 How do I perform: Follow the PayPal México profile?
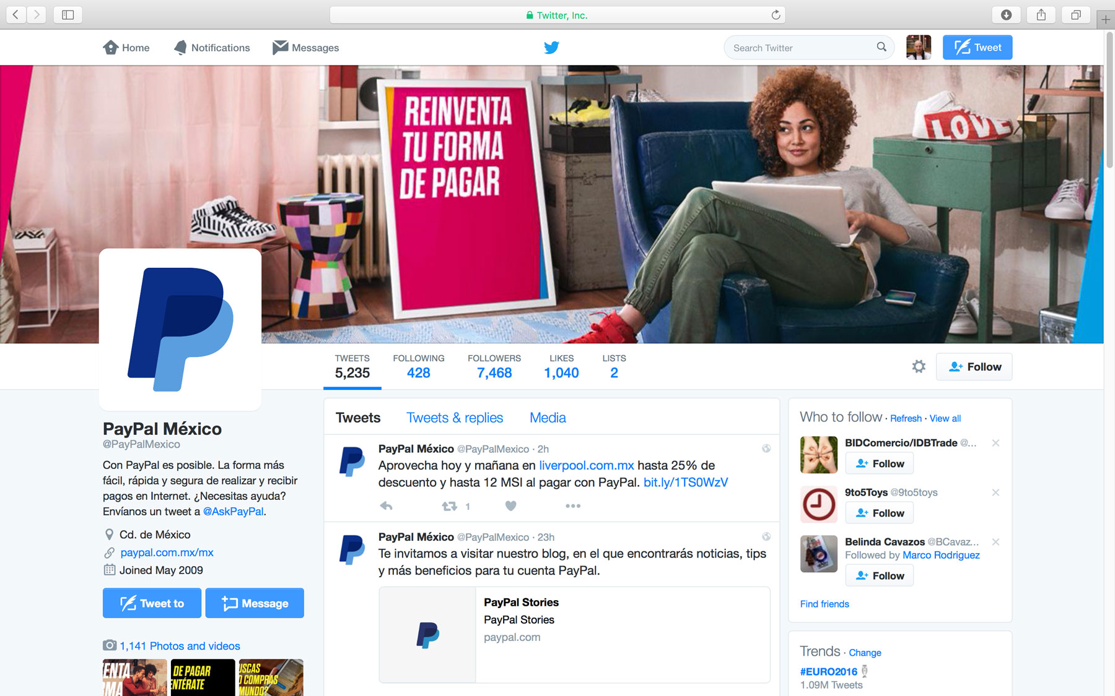pos(974,367)
